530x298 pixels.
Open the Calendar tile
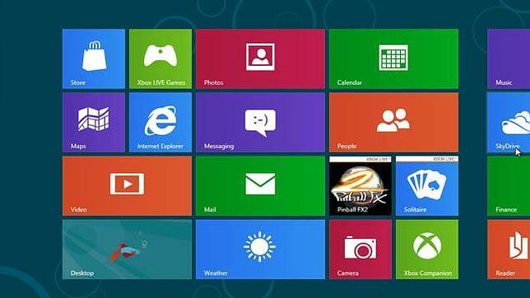[393, 58]
